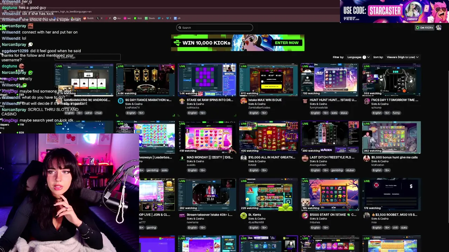Open the Get KICKs button
Viewport: 449px width, 252px height.
424,28
